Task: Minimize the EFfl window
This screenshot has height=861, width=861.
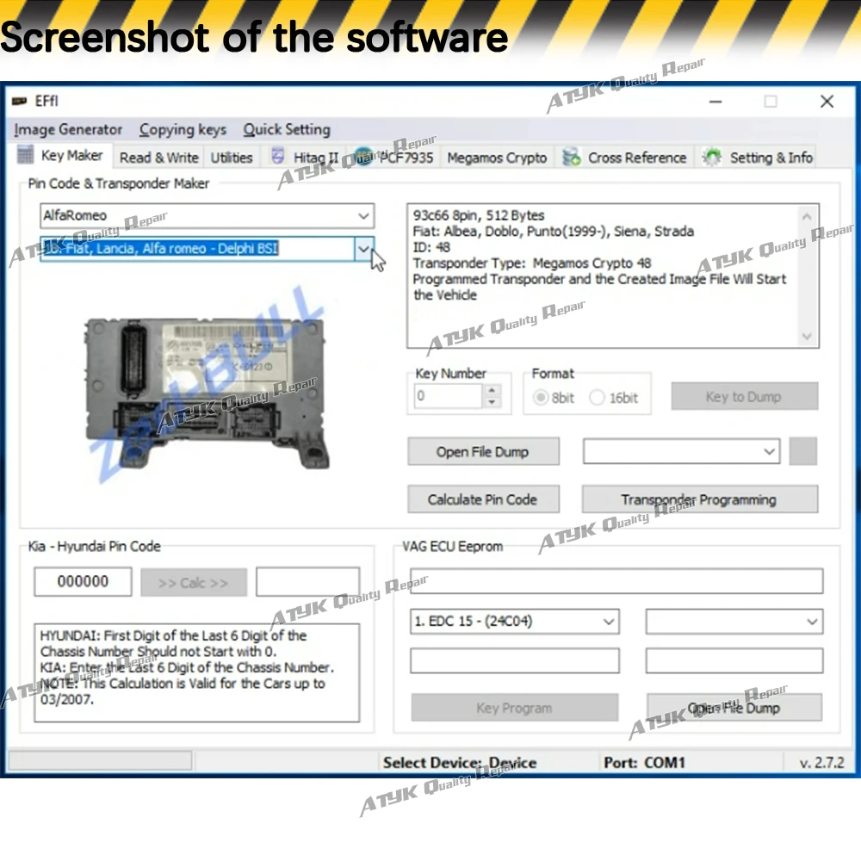Action: click(715, 102)
